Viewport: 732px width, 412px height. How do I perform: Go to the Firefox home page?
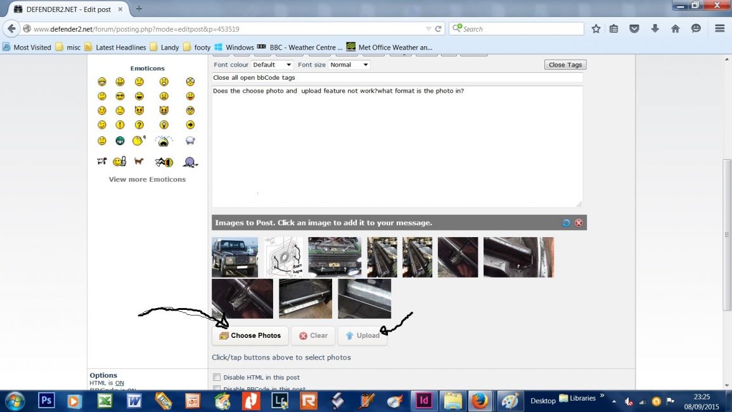[x=676, y=29]
